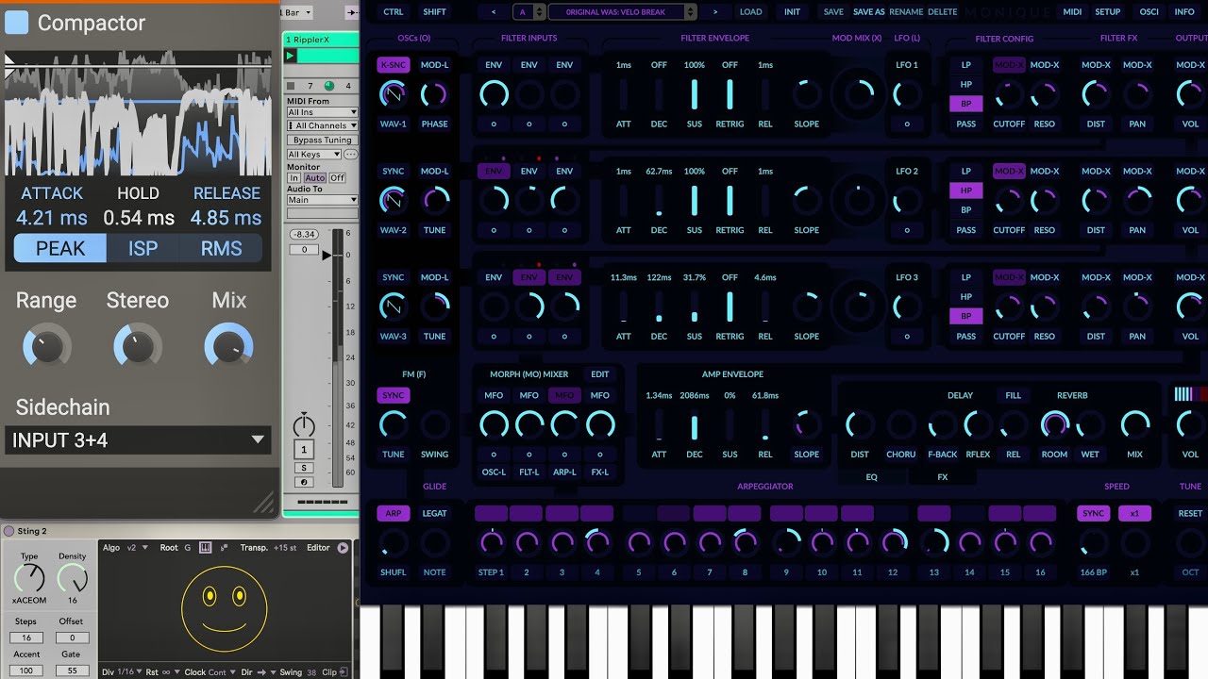Switch to the EQ tab
Viewport: 1208px width, 679px height.
[871, 477]
